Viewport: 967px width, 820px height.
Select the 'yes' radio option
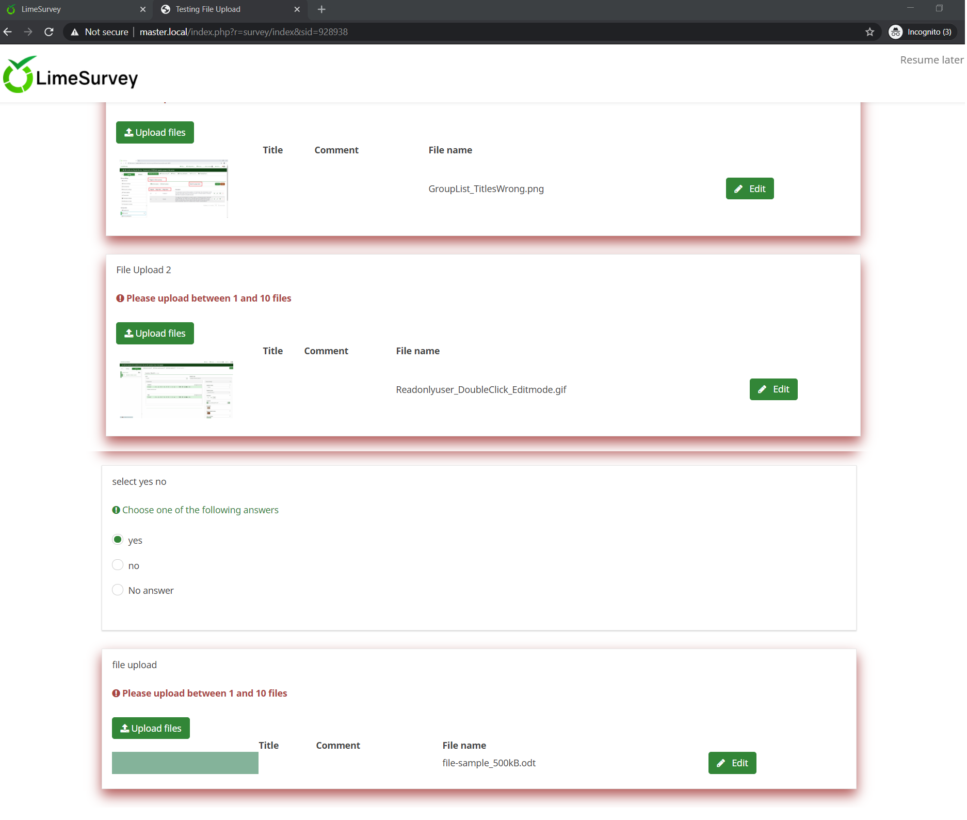[x=118, y=540]
